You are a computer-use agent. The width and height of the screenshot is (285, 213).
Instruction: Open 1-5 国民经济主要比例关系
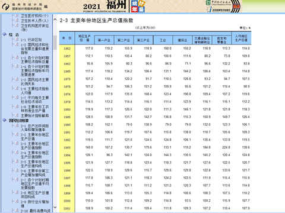(35, 82)
